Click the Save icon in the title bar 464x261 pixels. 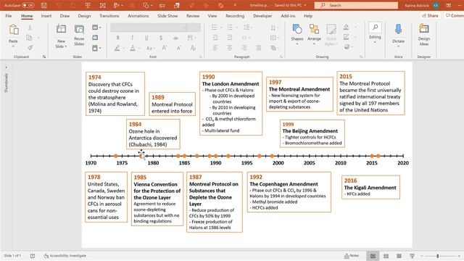[x=43, y=5]
